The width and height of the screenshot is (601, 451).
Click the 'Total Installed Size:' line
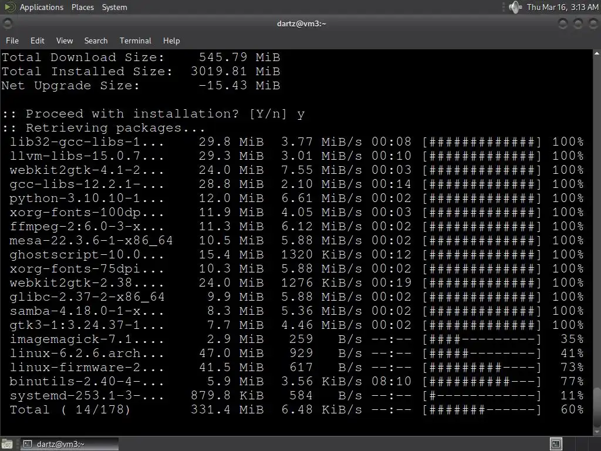(141, 72)
